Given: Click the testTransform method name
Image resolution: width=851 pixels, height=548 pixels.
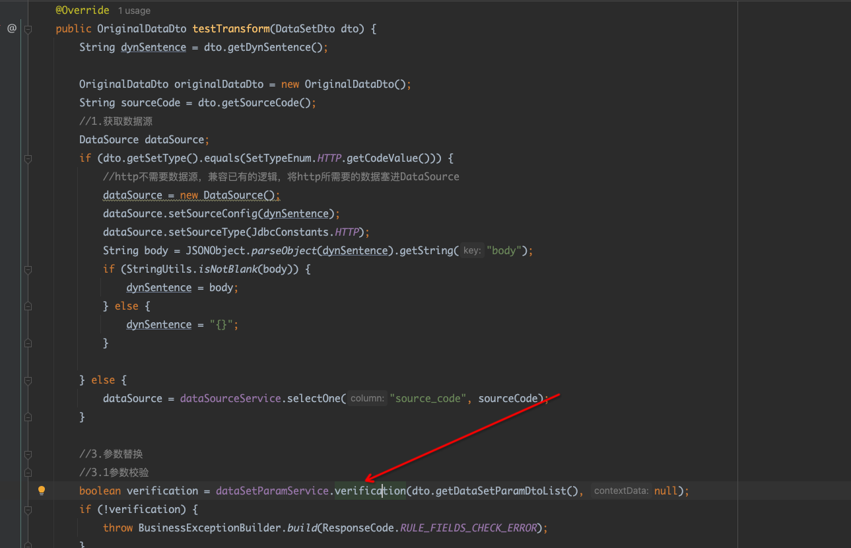Looking at the screenshot, I should click(231, 28).
